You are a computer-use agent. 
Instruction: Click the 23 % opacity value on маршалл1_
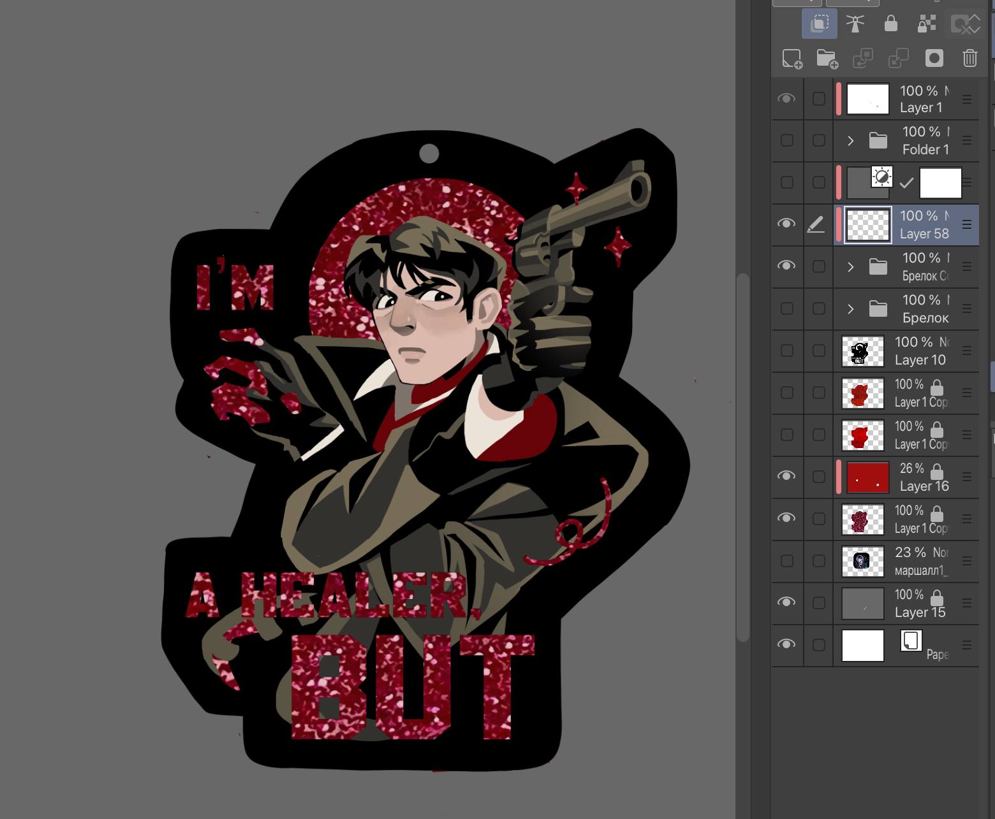click(x=910, y=553)
